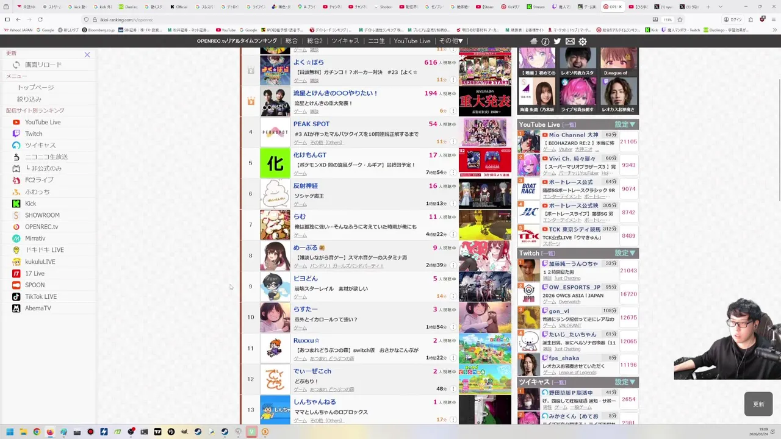This screenshot has width=781, height=439.
Task: Select 17 Live in the sidebar
Action: [x=35, y=273]
